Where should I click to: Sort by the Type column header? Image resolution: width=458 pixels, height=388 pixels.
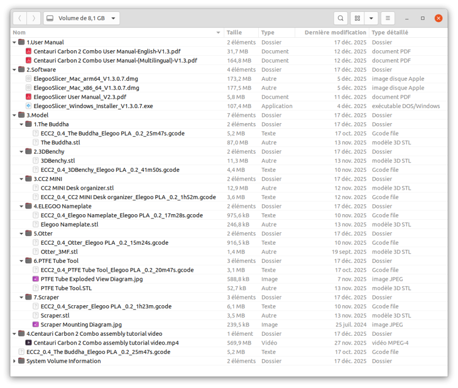coord(276,33)
